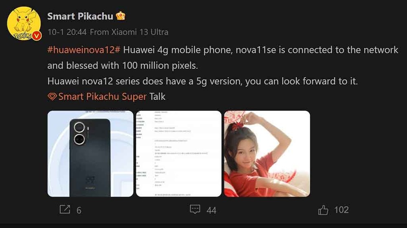Image resolution: width=407 pixels, height=228 pixels.
Task: Click the Pikachu profile avatar
Action: (x=24, y=24)
